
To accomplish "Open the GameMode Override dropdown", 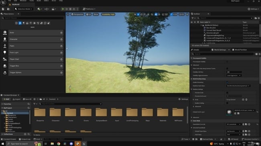I will 234,124.
